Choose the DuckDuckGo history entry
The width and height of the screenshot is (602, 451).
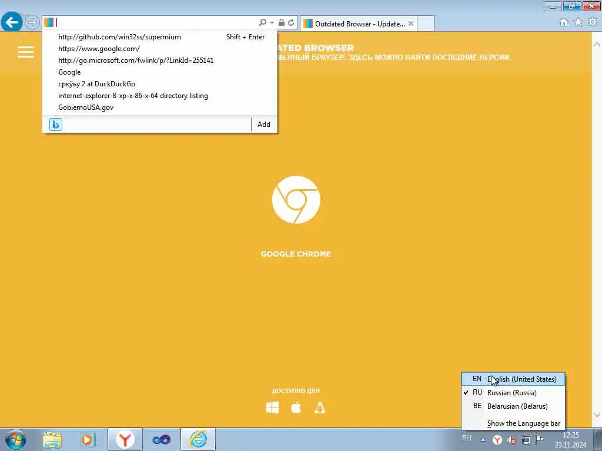160,83
